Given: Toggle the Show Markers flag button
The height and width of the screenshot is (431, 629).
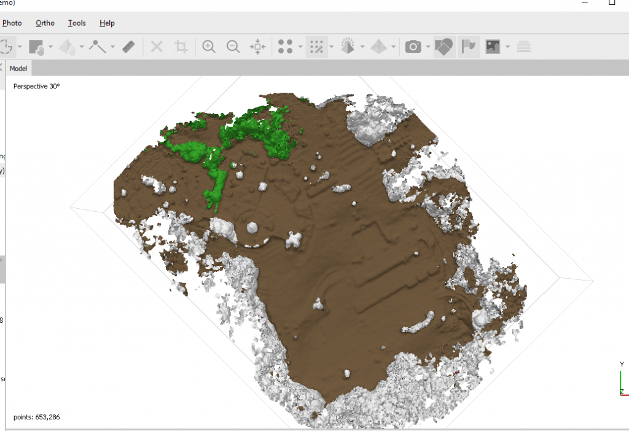Looking at the screenshot, I should tap(469, 47).
